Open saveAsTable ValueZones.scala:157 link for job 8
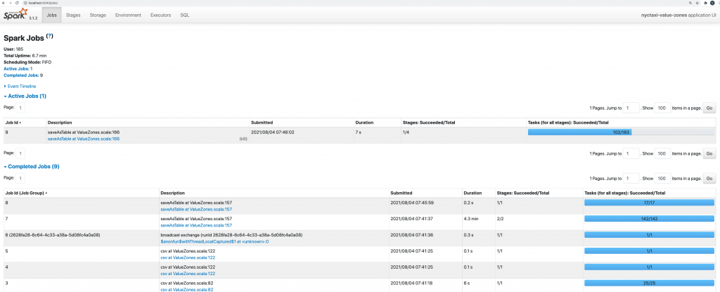Screen dimensions: 720x292 click(x=196, y=209)
